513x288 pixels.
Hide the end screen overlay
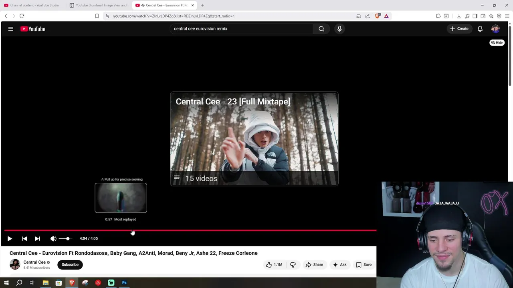click(x=497, y=42)
